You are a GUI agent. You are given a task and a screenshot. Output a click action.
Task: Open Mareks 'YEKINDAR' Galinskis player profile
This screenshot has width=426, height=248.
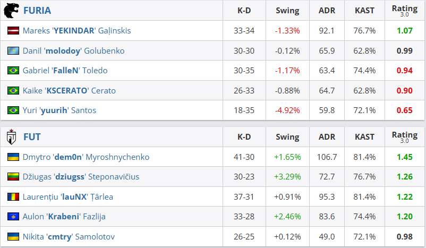pos(76,31)
